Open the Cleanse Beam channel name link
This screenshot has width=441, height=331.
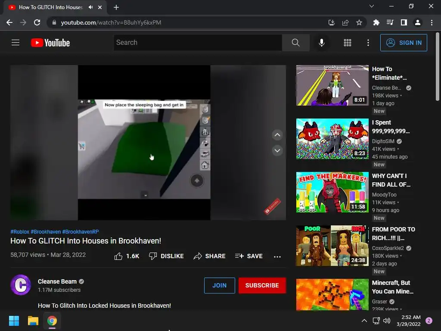pos(57,281)
